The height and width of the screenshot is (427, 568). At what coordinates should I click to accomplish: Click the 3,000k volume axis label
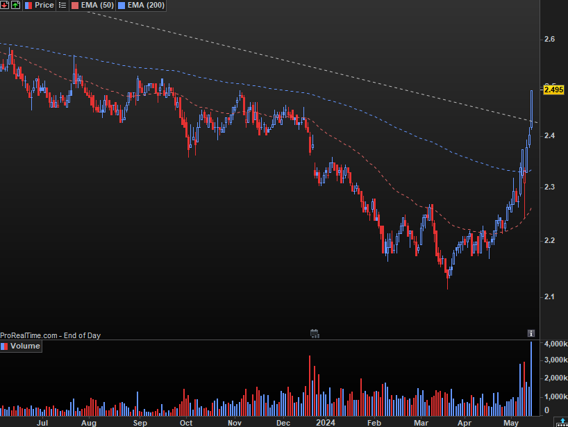[556, 360]
